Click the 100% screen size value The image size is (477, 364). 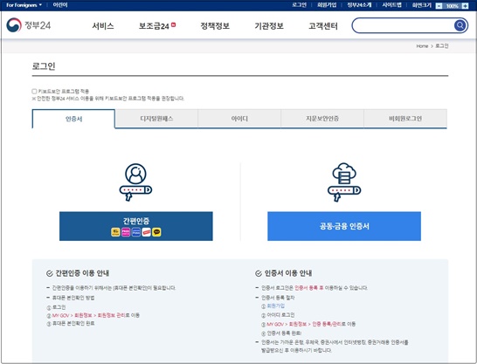(452, 6)
